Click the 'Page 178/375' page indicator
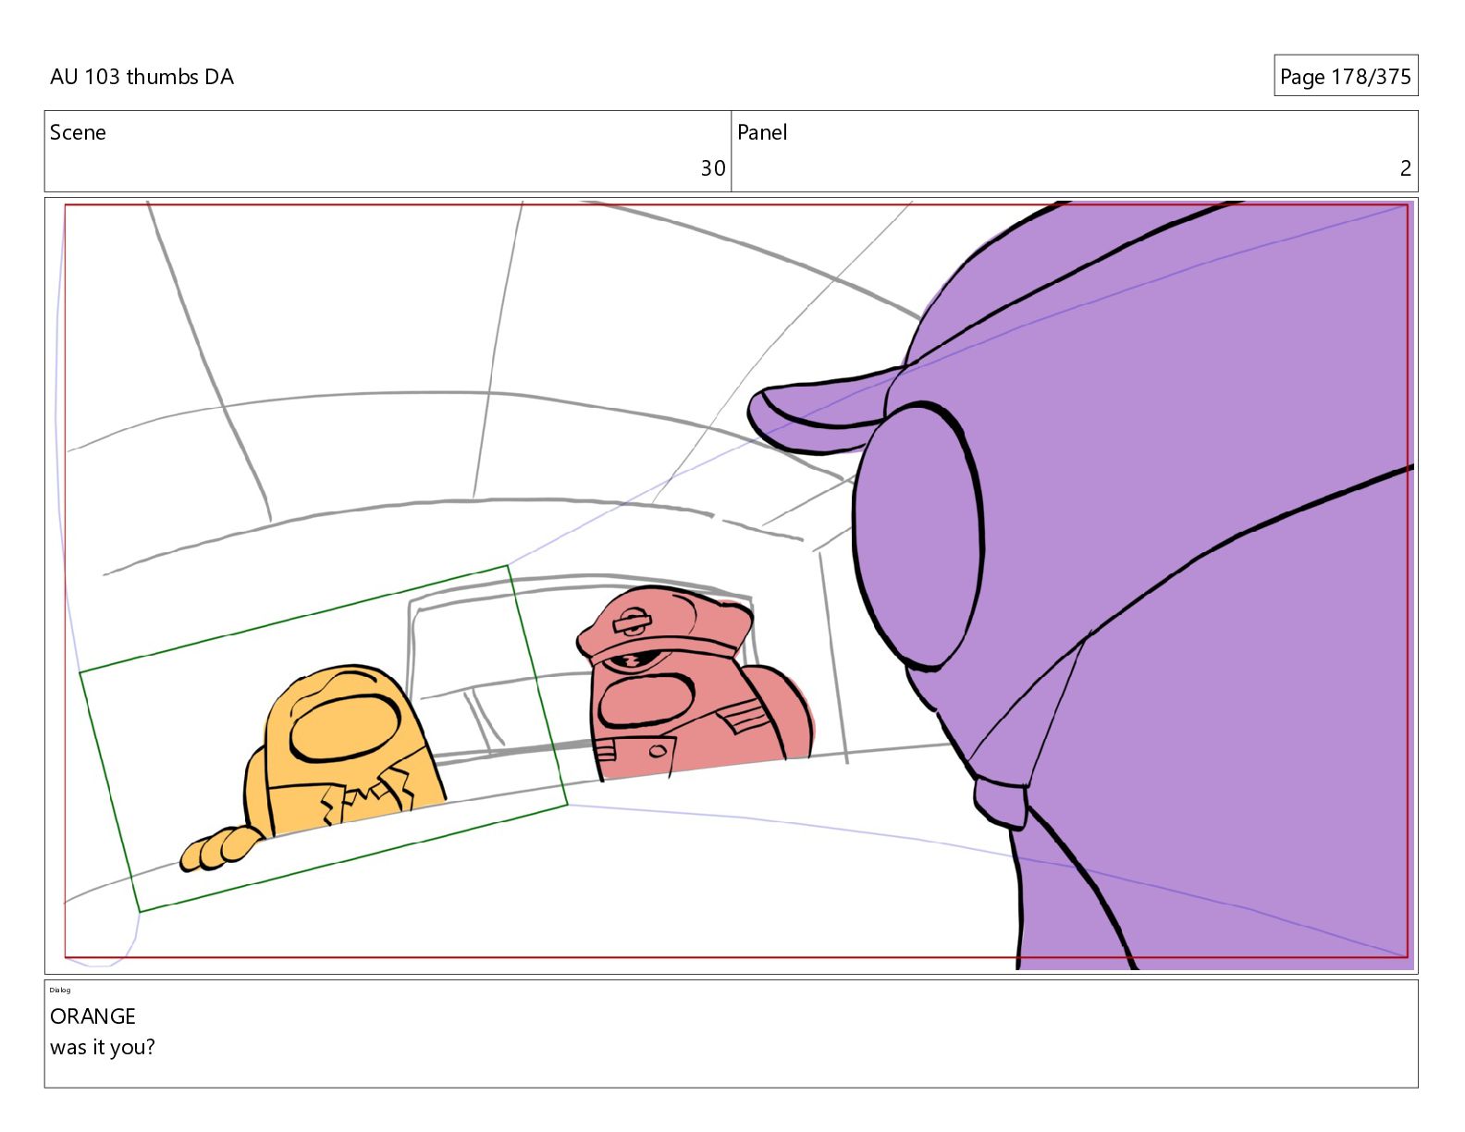The height and width of the screenshot is (1132, 1465). coord(1345,76)
